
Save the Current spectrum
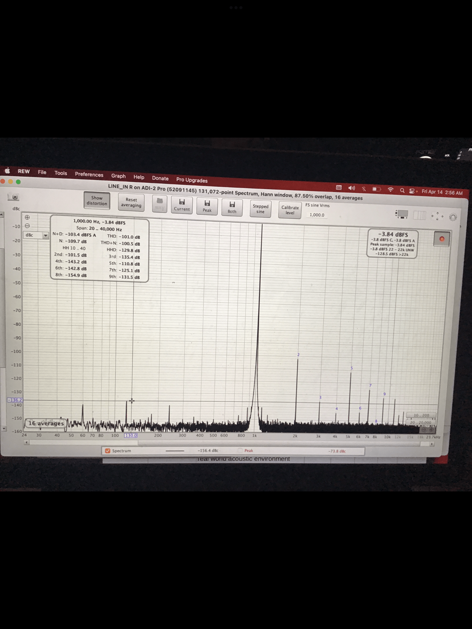pos(182,205)
